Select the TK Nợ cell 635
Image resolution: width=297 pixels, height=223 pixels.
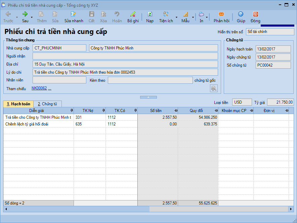tap(90, 124)
